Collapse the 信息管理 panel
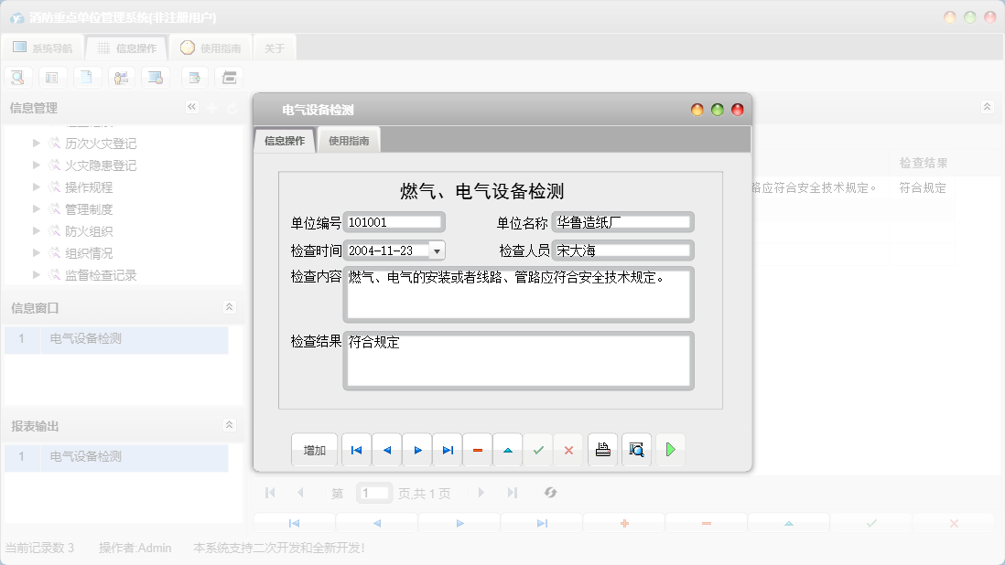Viewport: 1005px width, 565px height. [192, 106]
